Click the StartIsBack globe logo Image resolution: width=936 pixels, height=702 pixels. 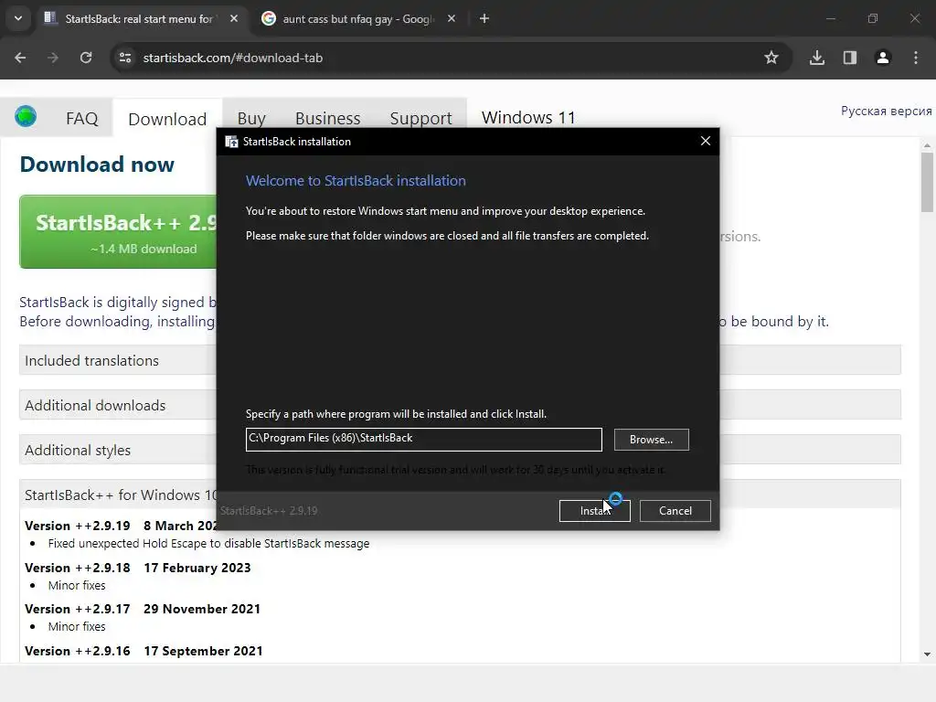click(26, 116)
